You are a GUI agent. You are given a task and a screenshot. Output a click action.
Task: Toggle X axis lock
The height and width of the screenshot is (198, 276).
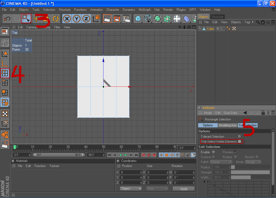pyautogui.click(x=67, y=19)
